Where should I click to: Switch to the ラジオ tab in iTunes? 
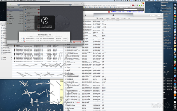(x=129, y=18)
